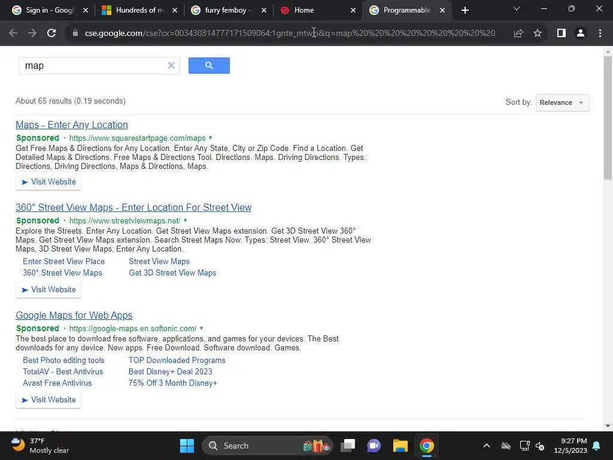Screen dimensions: 613x460
Task: Open the Windows Start menu
Action: point(187,446)
